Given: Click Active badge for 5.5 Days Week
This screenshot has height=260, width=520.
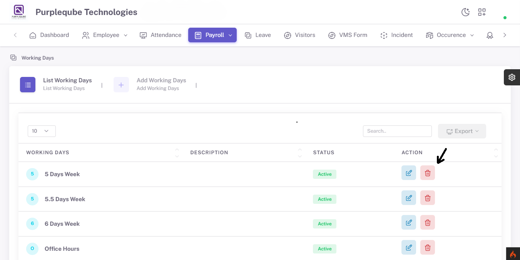Looking at the screenshot, I should 324,199.
